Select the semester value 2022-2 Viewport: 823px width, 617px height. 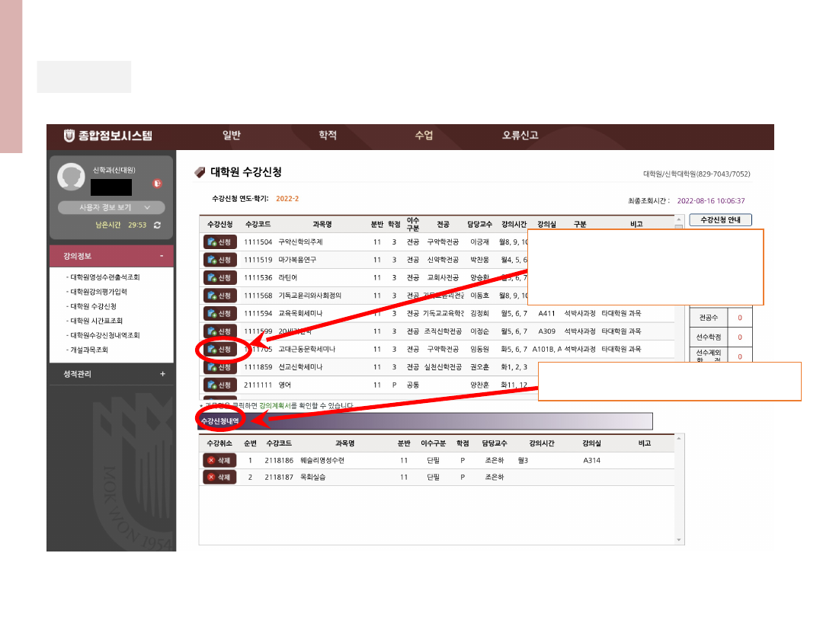tap(287, 198)
